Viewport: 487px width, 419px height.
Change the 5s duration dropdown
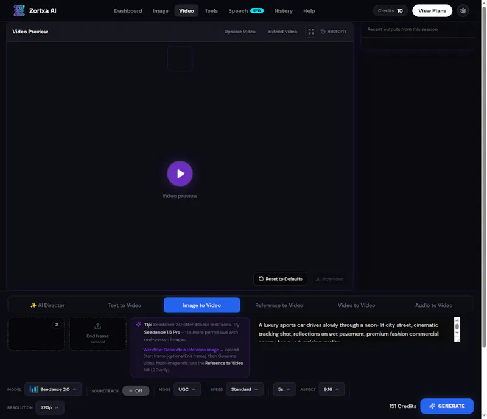284,389
